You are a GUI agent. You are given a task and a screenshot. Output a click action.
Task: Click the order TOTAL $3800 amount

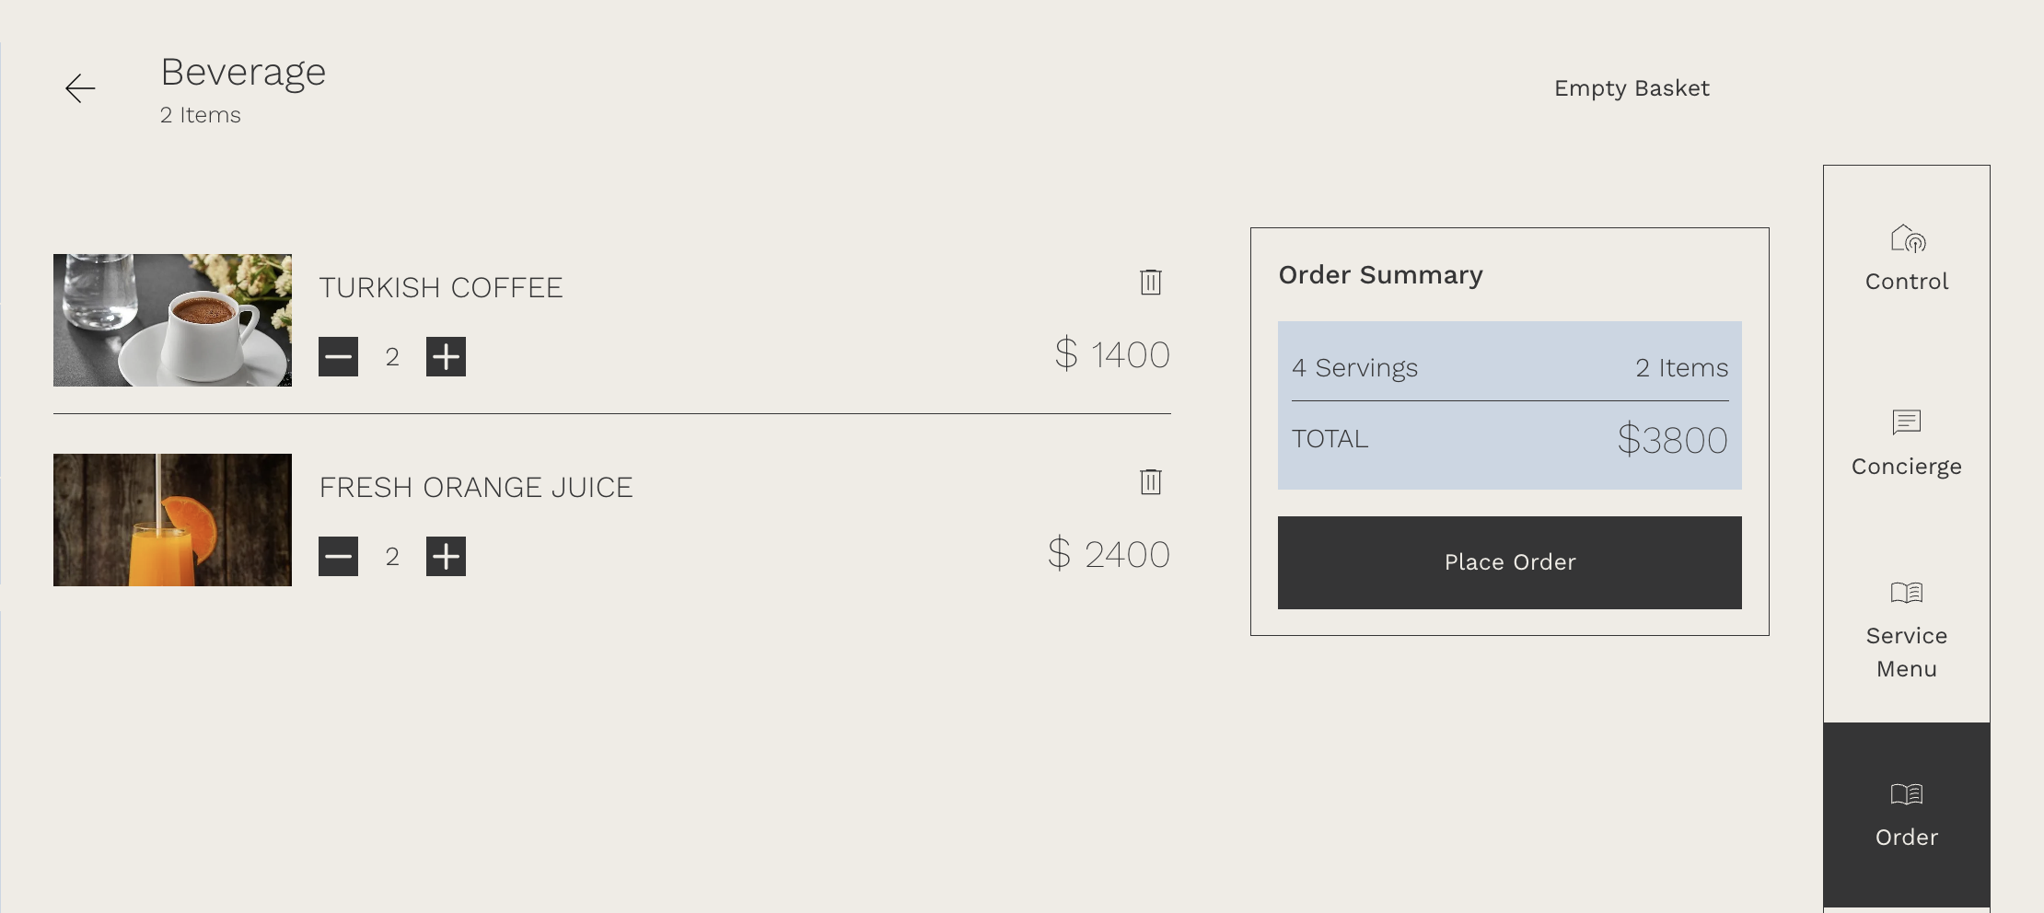[x=1672, y=440]
